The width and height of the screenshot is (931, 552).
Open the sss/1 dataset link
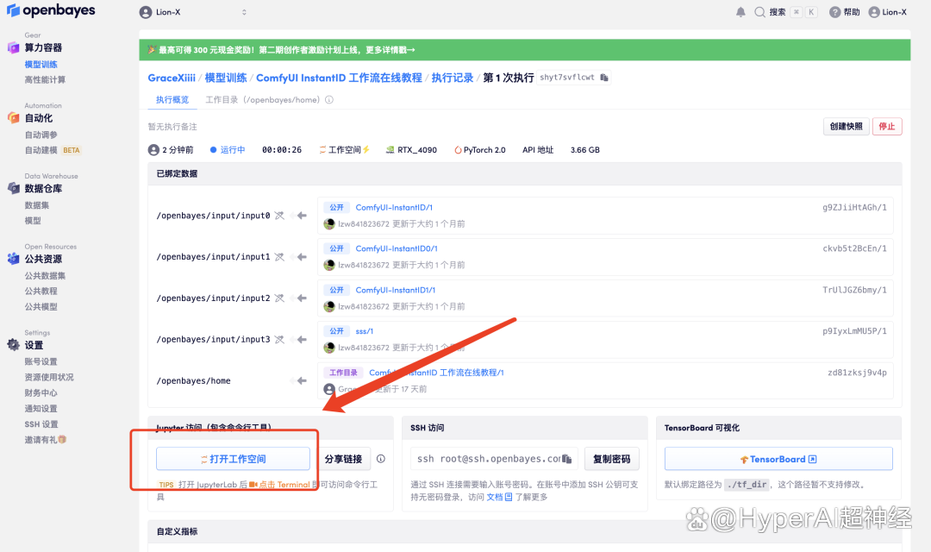(x=365, y=331)
